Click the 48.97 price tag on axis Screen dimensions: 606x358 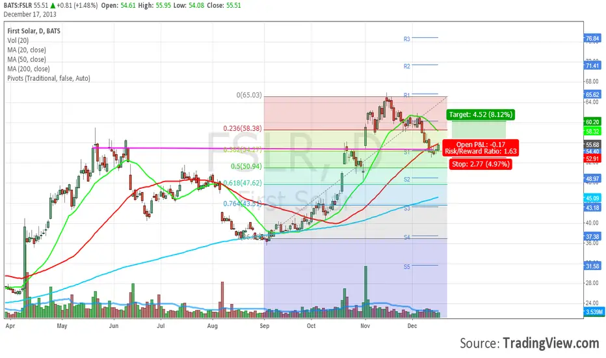pyautogui.click(x=592, y=179)
